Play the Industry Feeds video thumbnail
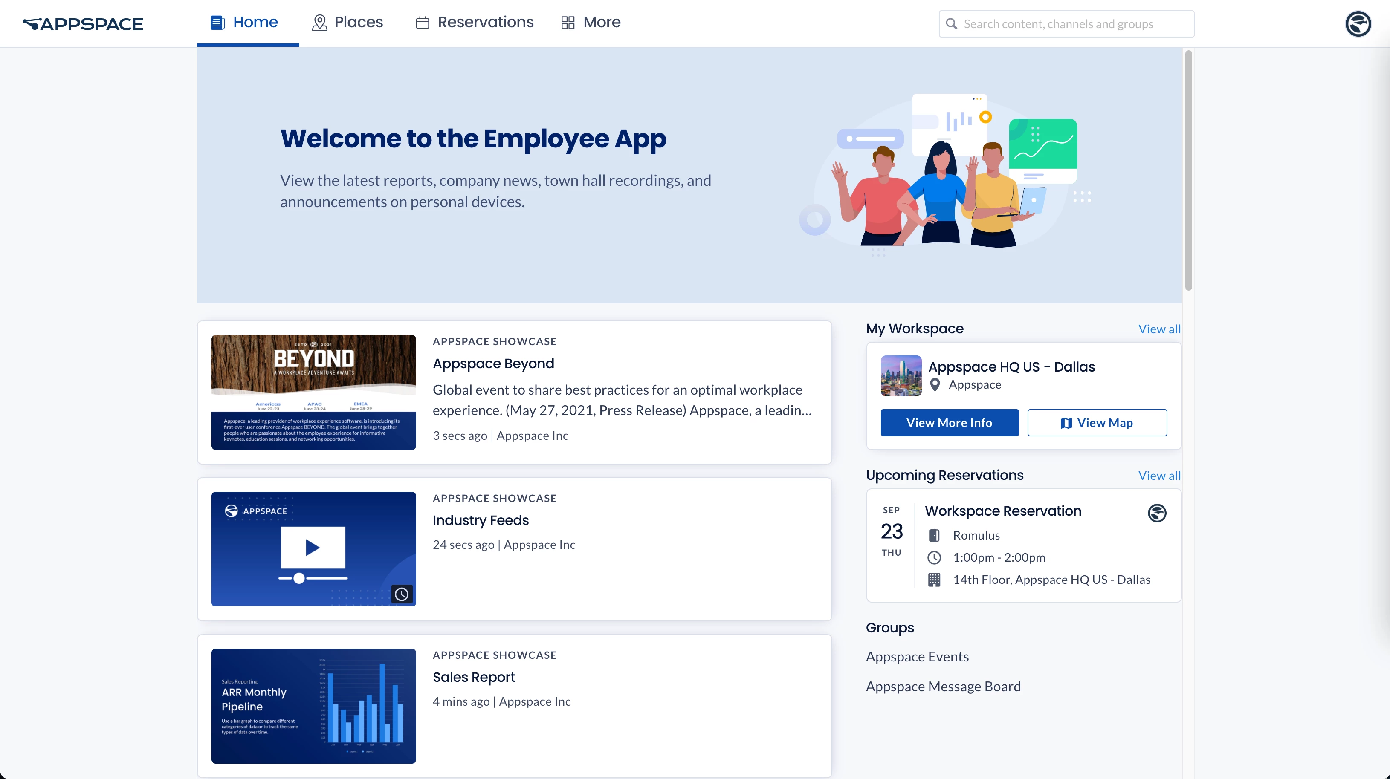 [313, 548]
